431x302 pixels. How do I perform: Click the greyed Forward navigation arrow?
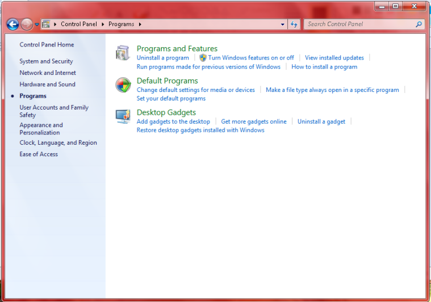click(27, 24)
